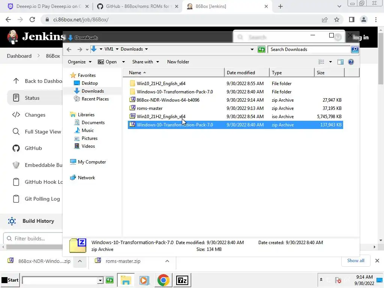Select the 86Box-NDR-Windows-64-b4096 zip icon
The height and width of the screenshot is (288, 384).
[132, 100]
